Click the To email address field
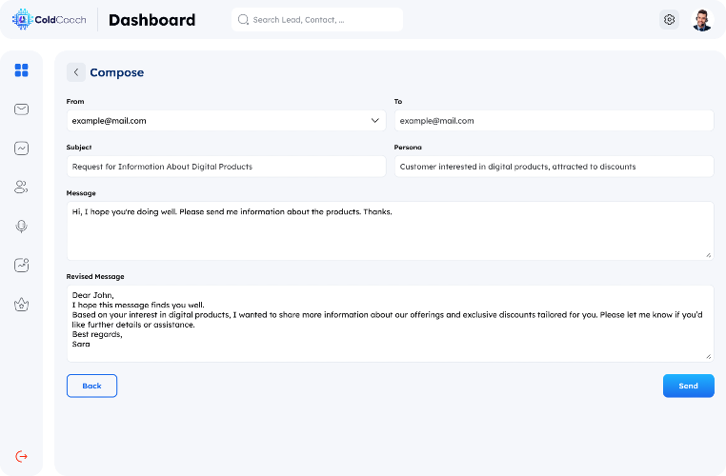The width and height of the screenshot is (726, 476). click(x=554, y=121)
